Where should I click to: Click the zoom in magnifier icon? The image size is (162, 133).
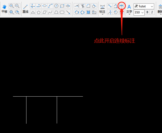11,6
